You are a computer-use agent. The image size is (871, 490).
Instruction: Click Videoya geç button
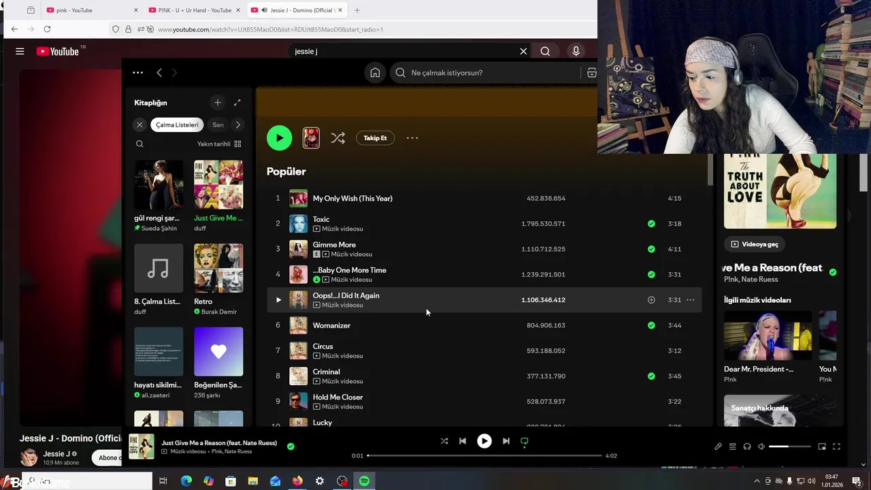click(x=754, y=244)
